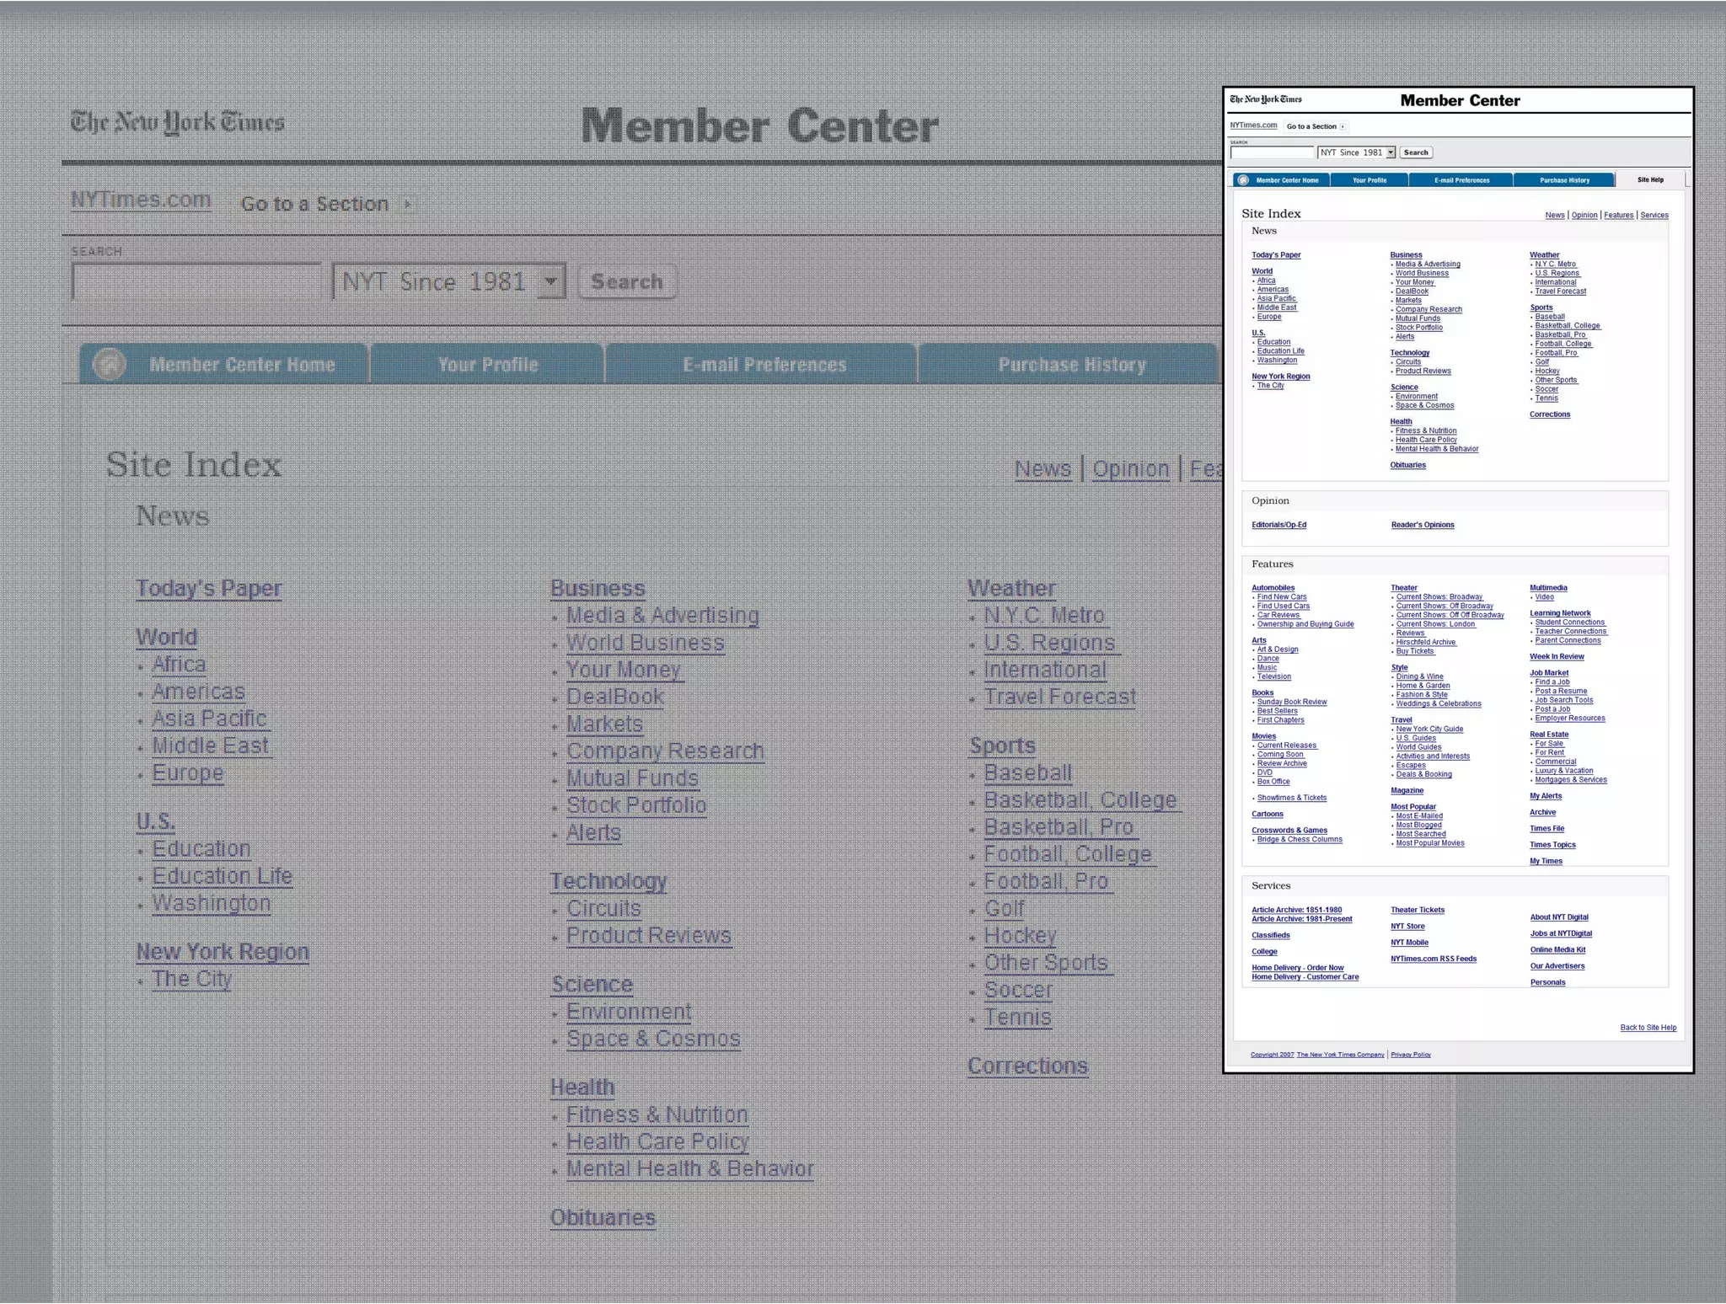Open the Asia Pacific link in enlarged page

[x=209, y=719]
